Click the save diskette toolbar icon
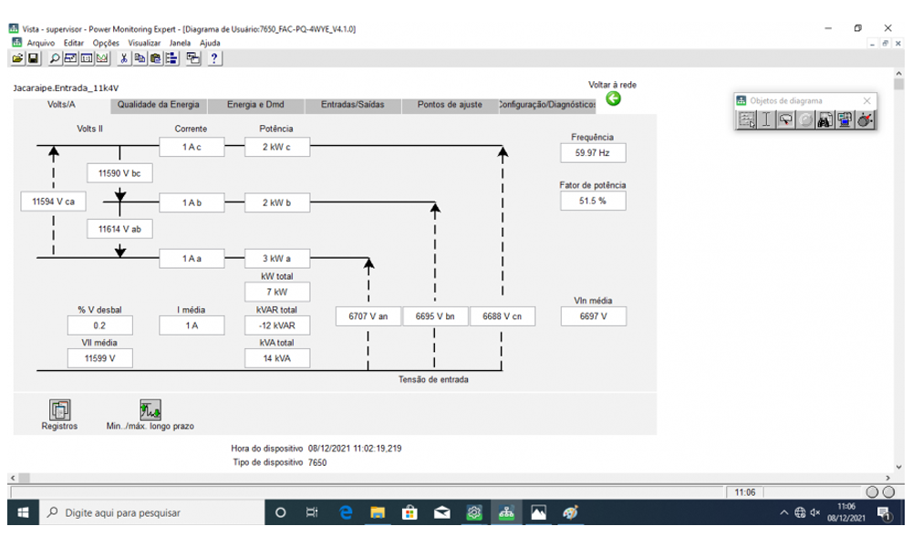The height and width of the screenshot is (547, 912). pyautogui.click(x=33, y=58)
